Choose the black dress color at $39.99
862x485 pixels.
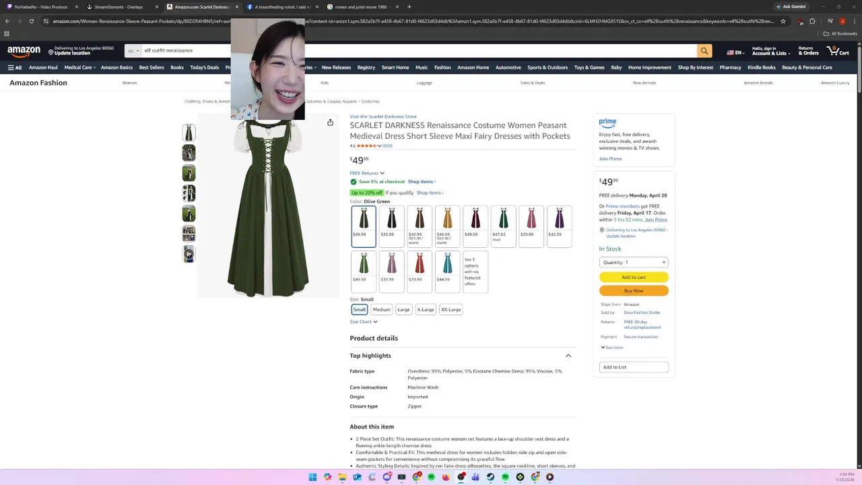[392, 226]
